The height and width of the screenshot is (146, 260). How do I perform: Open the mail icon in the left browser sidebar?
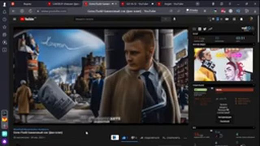click(4, 120)
